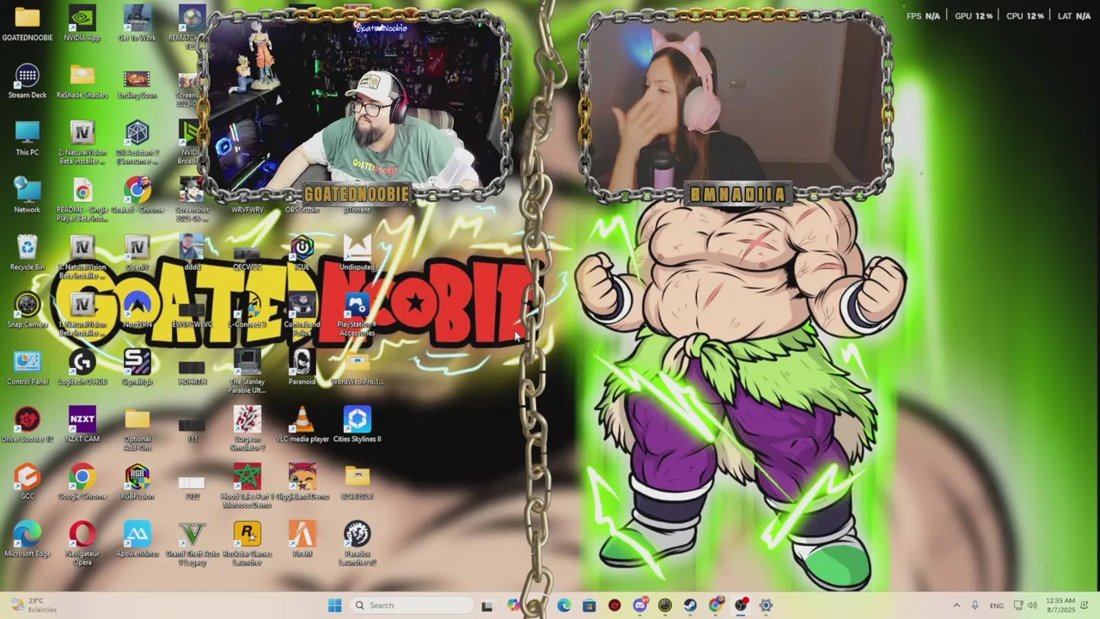Launch the FiveM shortcut
This screenshot has height=619, width=1100.
coord(302,539)
